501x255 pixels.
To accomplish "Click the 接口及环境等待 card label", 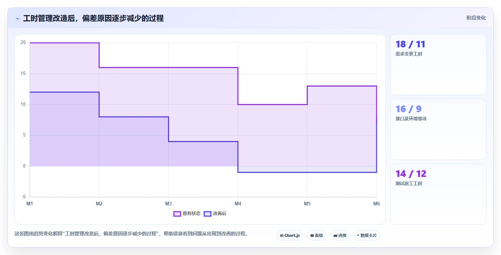I will coord(411,119).
